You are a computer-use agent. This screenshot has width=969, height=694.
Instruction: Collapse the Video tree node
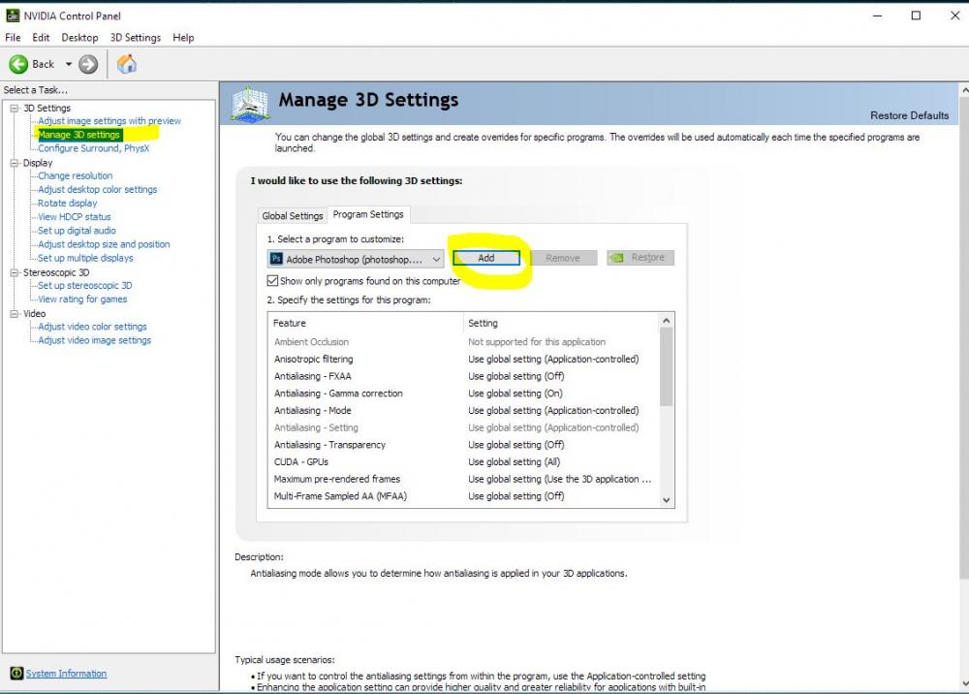(x=14, y=314)
